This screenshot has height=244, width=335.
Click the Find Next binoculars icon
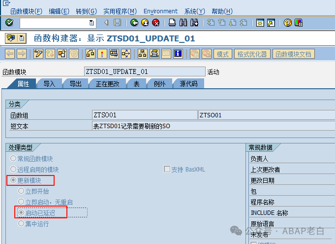pos(194,23)
